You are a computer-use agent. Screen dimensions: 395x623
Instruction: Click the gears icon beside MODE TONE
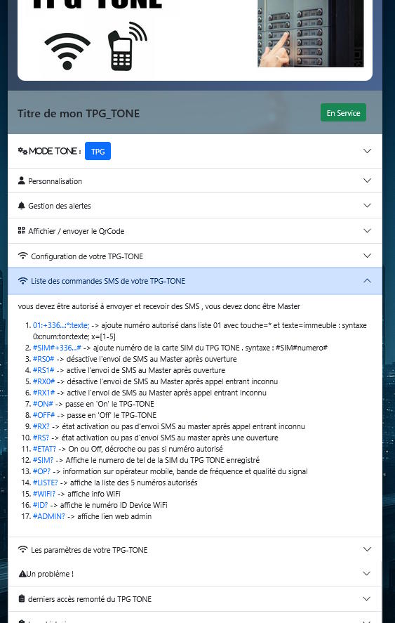[x=22, y=151]
